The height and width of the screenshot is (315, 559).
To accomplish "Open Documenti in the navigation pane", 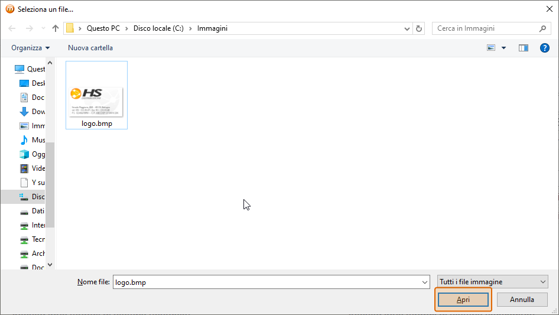I will click(x=32, y=98).
